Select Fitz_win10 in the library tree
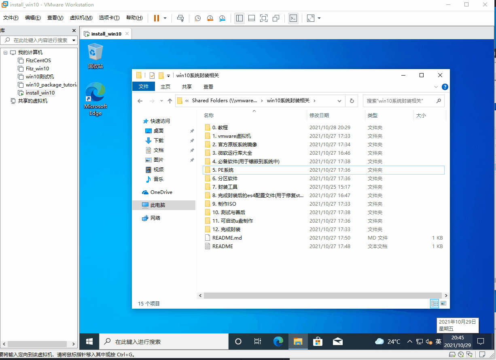The height and width of the screenshot is (360, 496). pos(37,69)
